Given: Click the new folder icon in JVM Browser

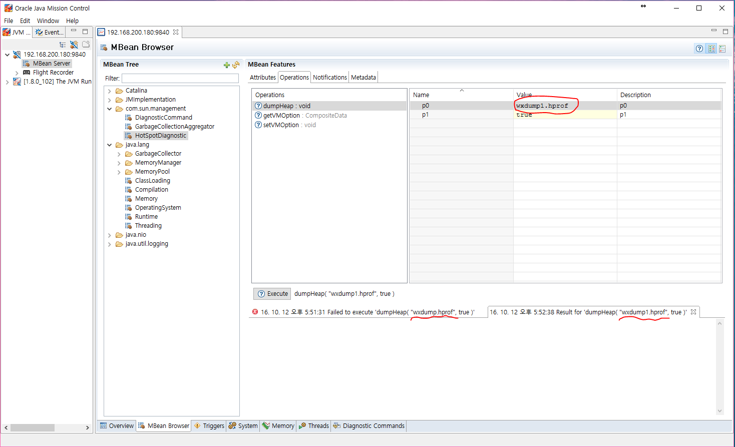Looking at the screenshot, I should [x=86, y=44].
